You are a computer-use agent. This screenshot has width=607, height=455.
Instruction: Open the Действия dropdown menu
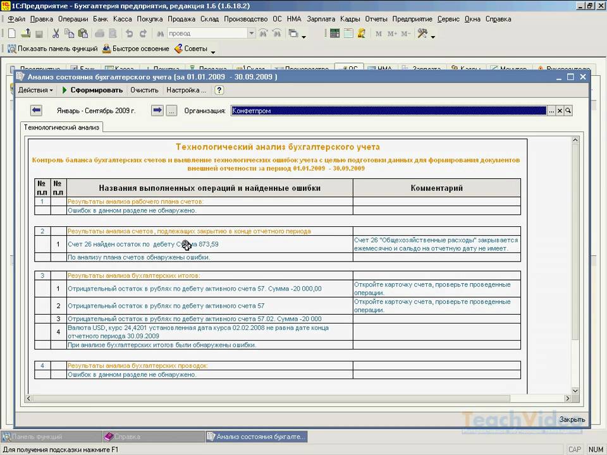pyautogui.click(x=35, y=90)
